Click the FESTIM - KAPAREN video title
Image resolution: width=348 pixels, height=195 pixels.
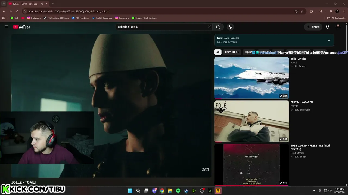click(x=302, y=102)
